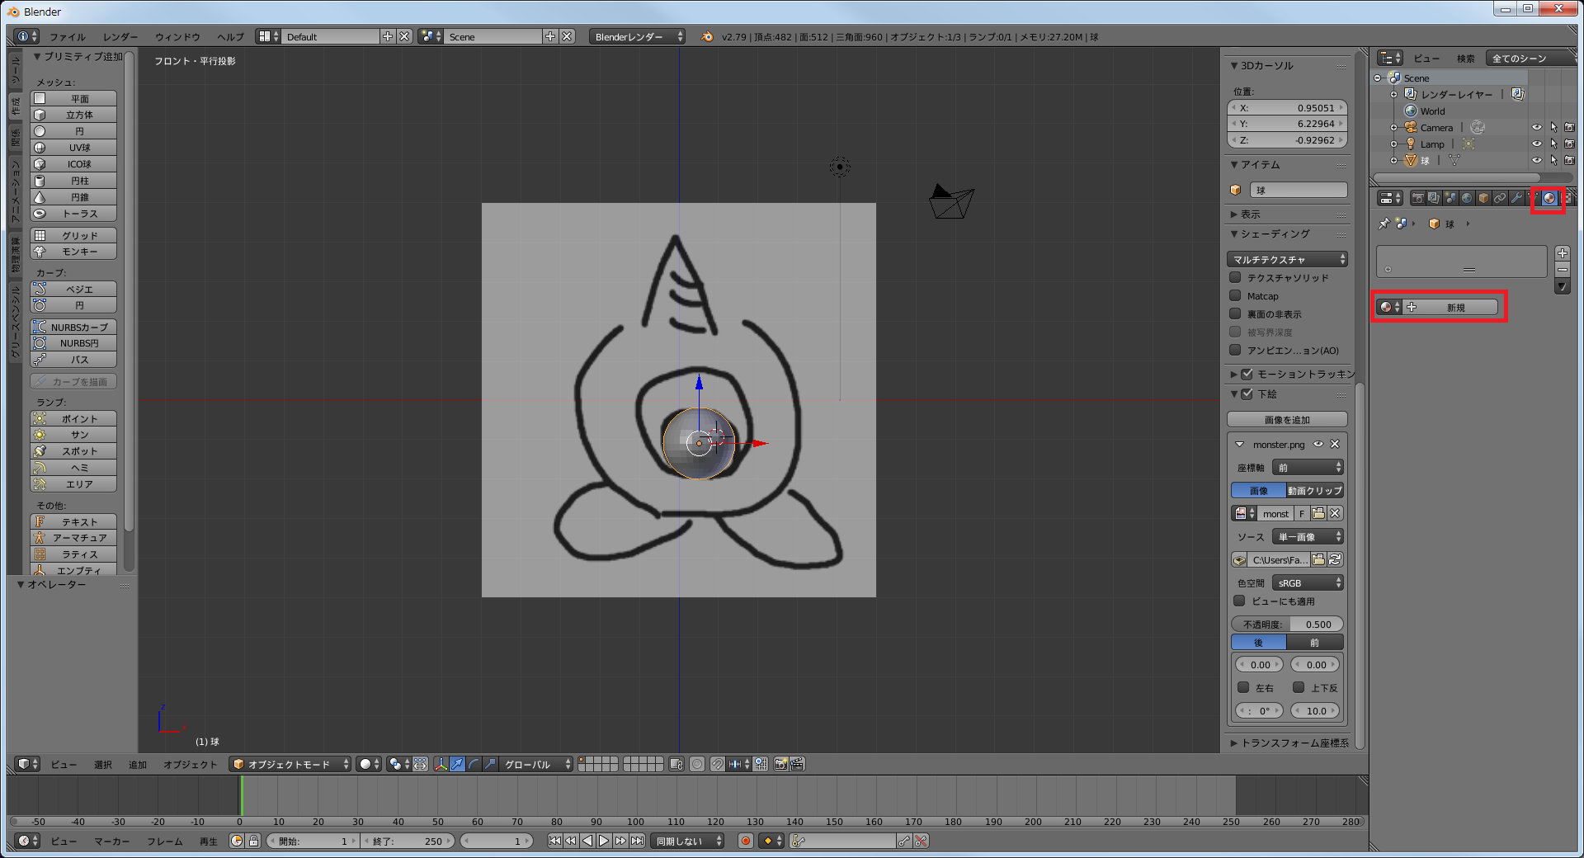Image resolution: width=1584 pixels, height=858 pixels.
Task: Click the 画像を追加 button
Action: (1287, 420)
